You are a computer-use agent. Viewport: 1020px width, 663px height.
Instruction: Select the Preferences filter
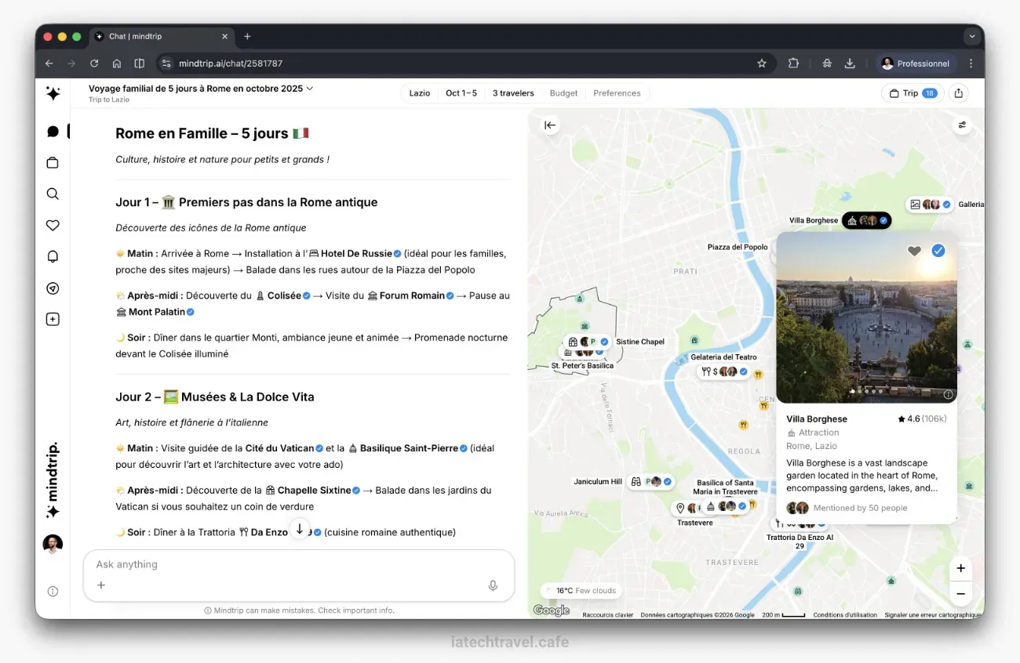(x=617, y=93)
